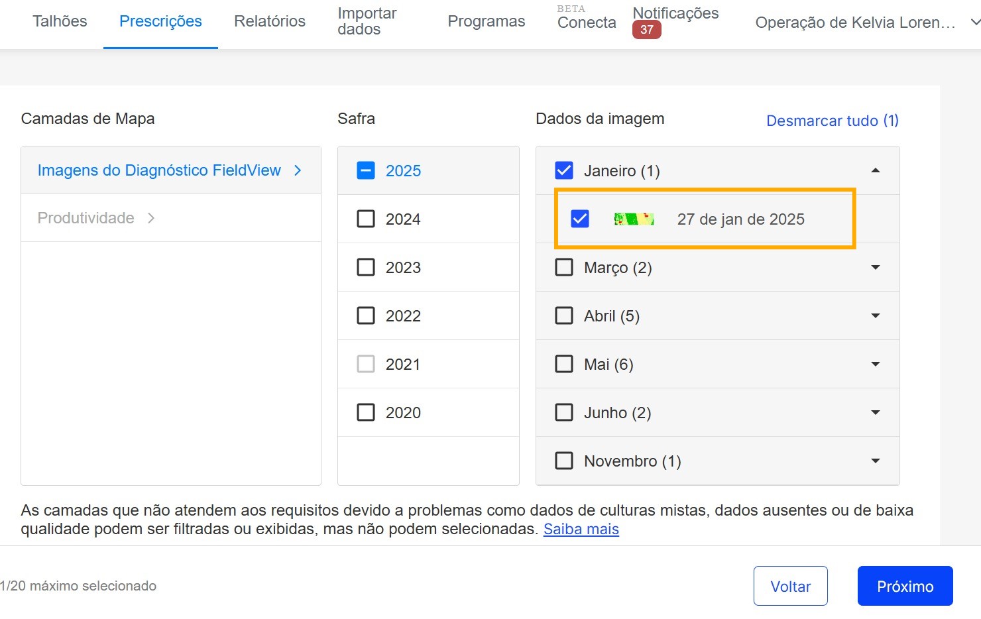Expand the Mai month arrow

click(875, 365)
